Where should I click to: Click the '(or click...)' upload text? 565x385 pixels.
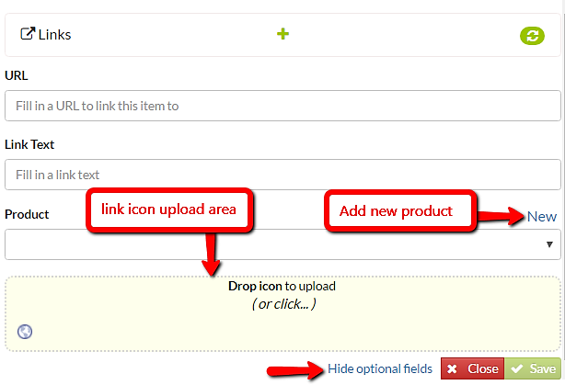coord(283,303)
